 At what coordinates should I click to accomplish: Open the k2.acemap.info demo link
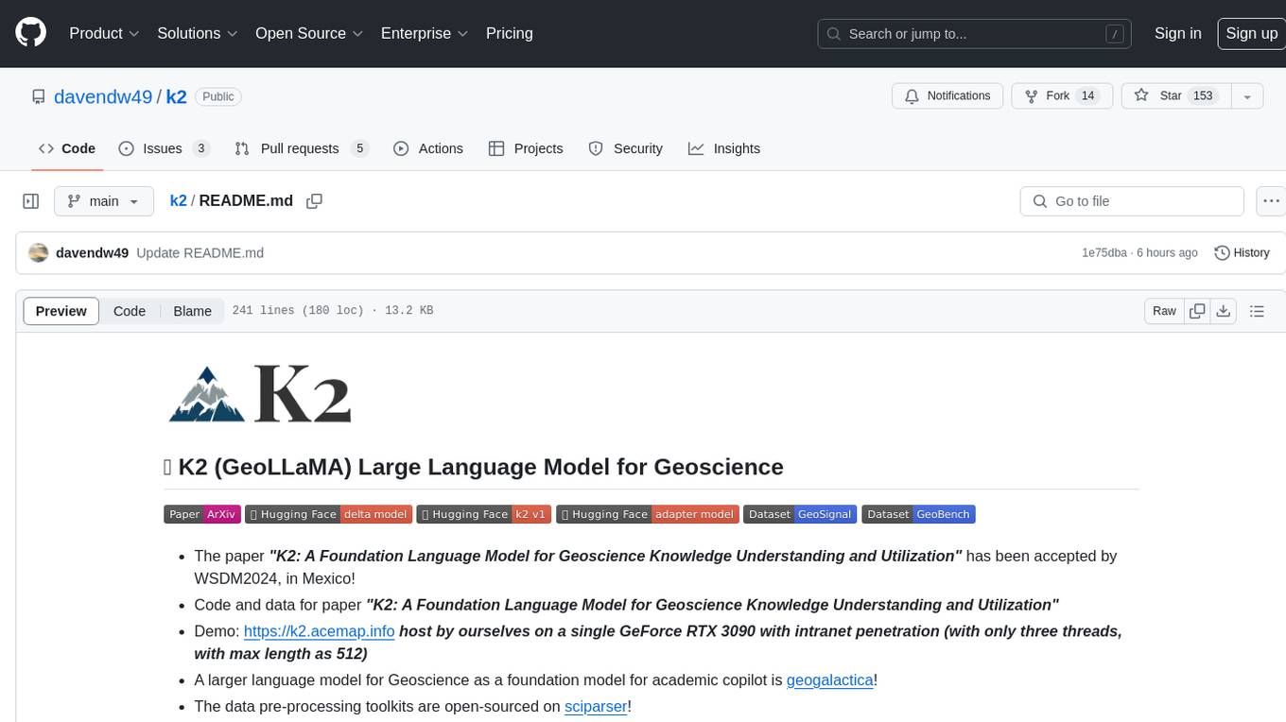[319, 631]
